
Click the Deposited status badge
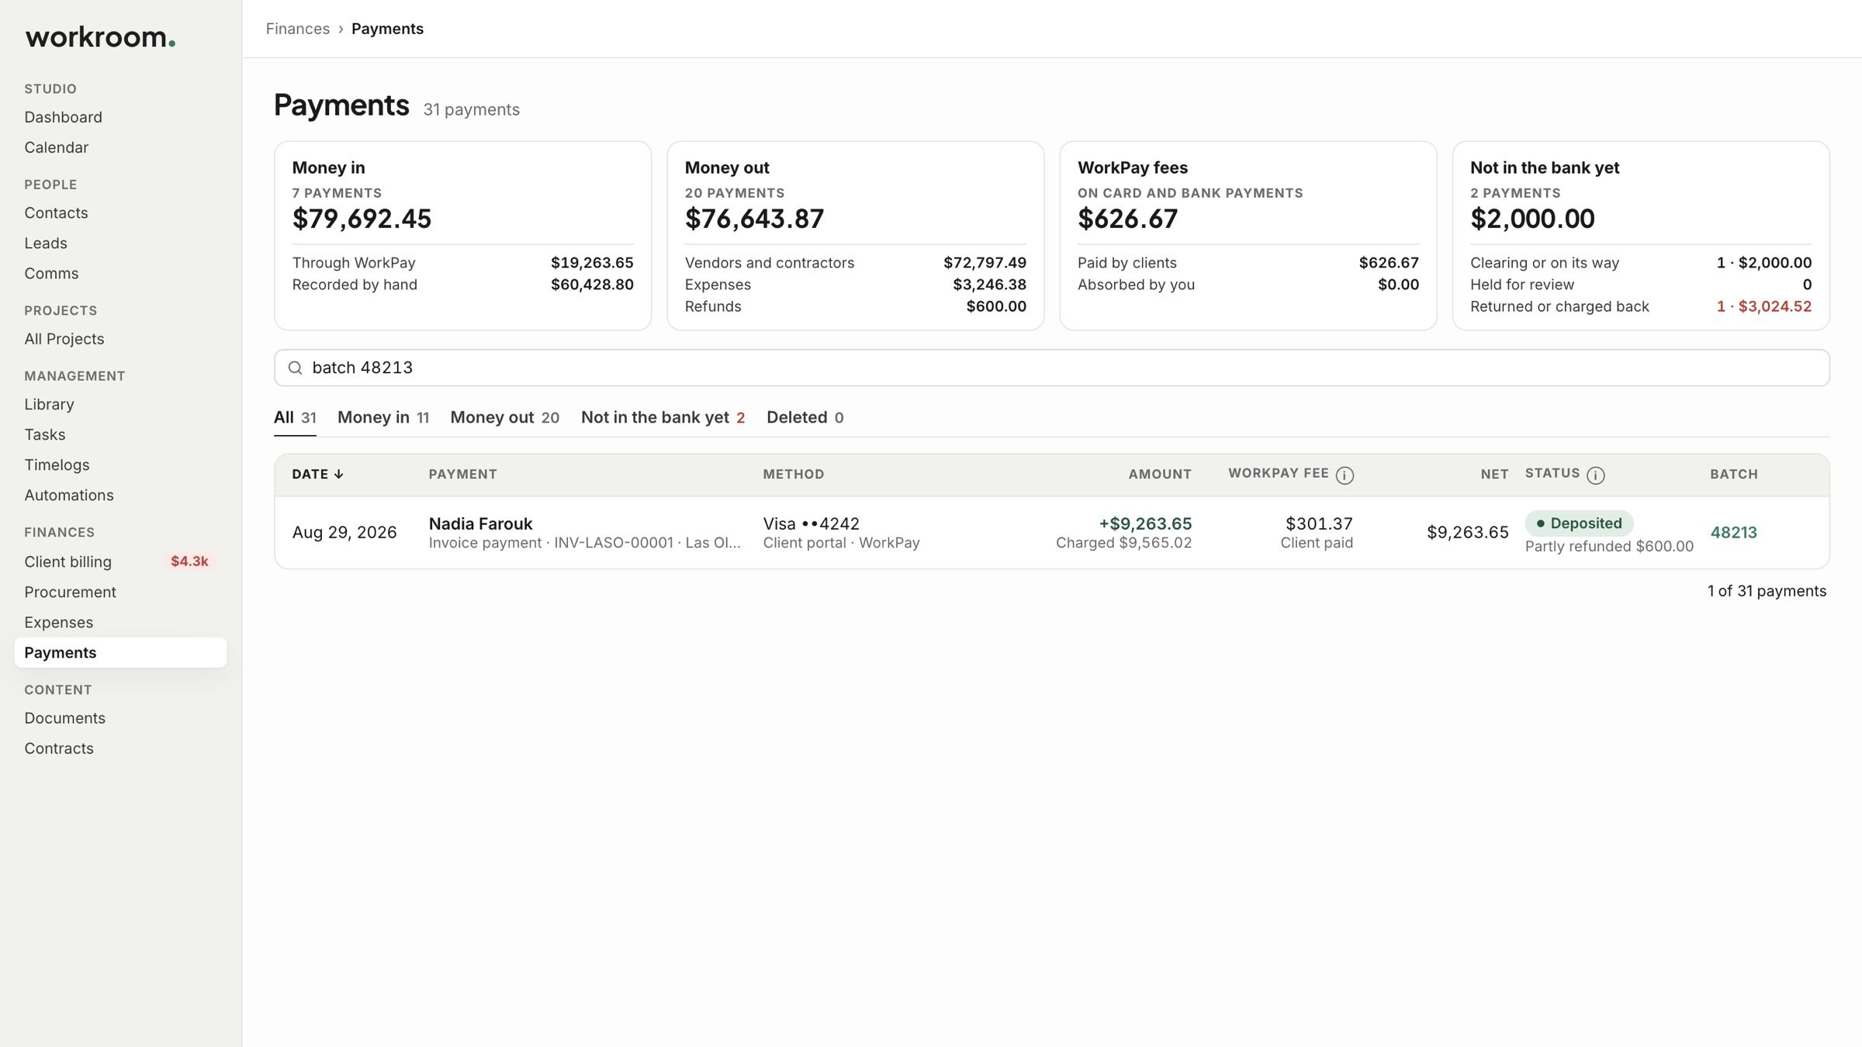point(1579,523)
